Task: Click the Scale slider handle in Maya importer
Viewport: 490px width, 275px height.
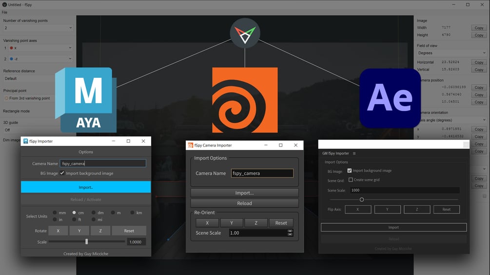Action: [87, 241]
